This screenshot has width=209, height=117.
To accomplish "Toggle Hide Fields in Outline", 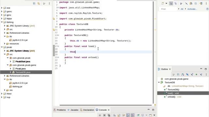I will pos(187,74).
